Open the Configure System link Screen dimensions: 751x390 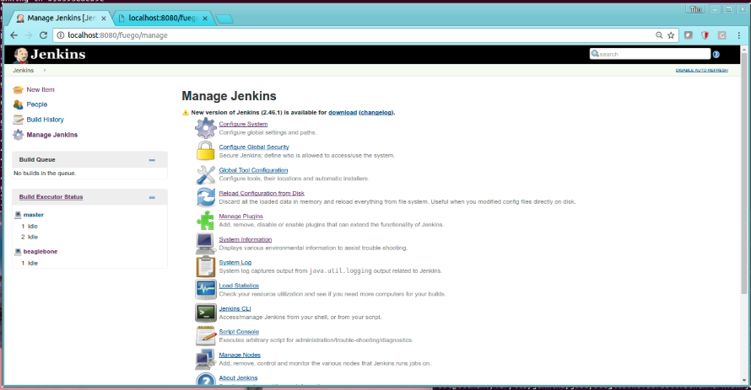click(x=243, y=124)
